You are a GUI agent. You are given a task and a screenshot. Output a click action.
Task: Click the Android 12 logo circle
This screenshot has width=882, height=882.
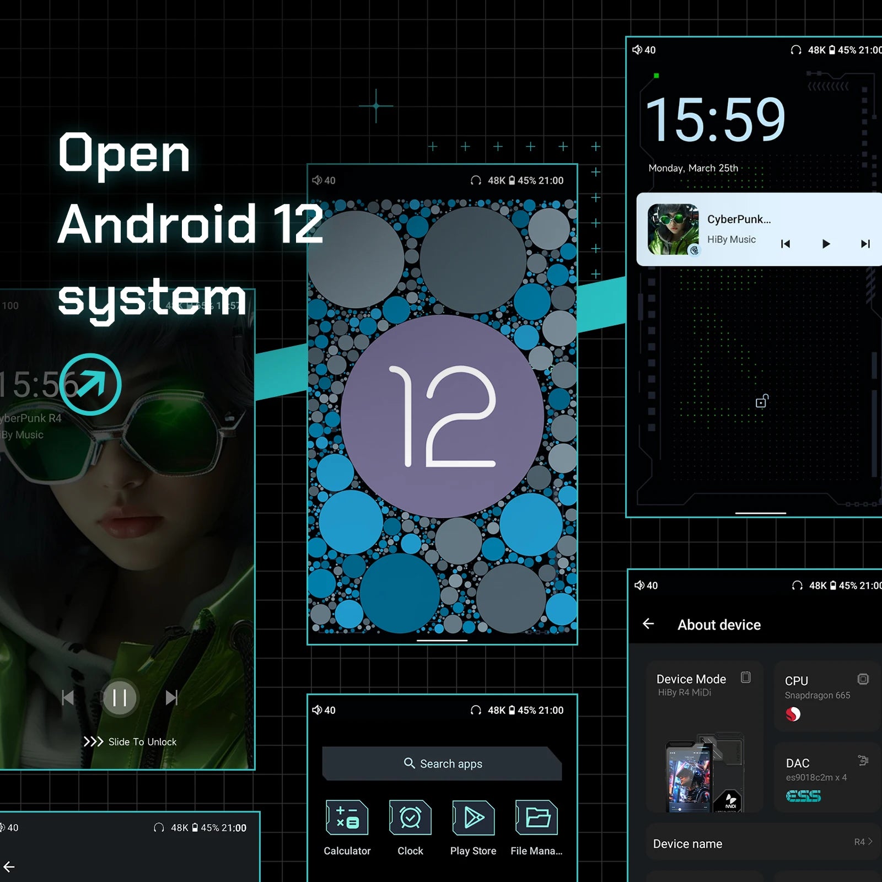442,416
